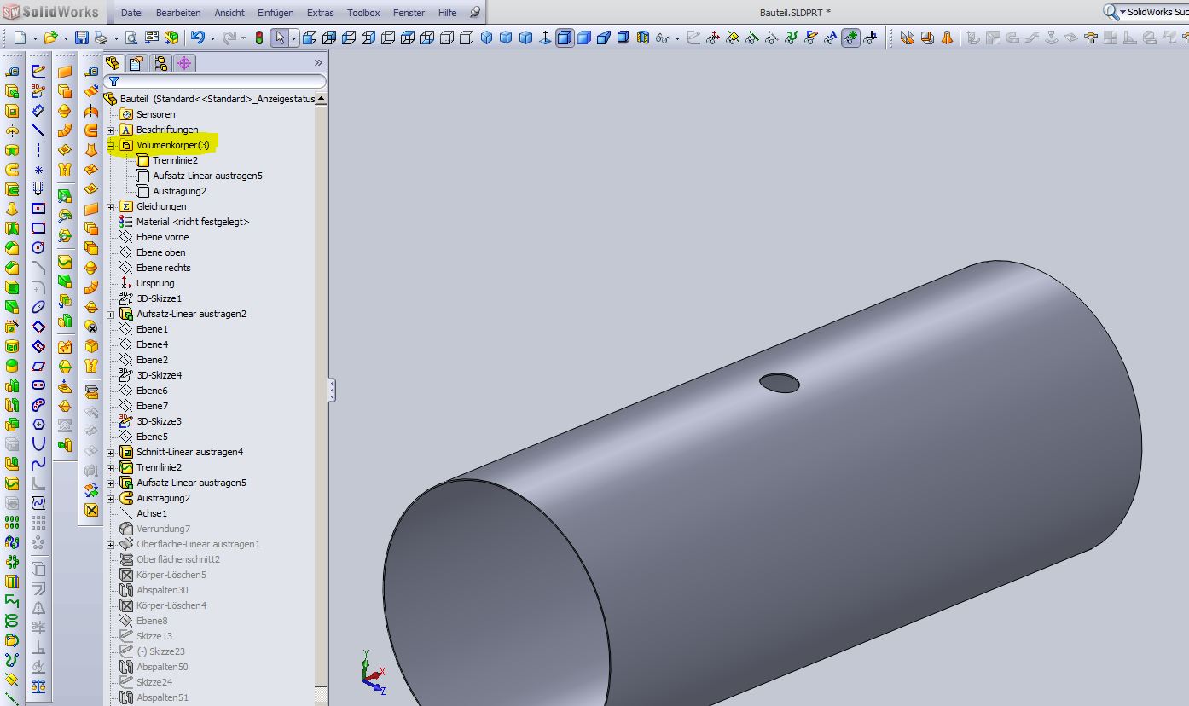The width and height of the screenshot is (1189, 706).
Task: Select Material <nicht festgelegt> entry
Action: click(193, 222)
